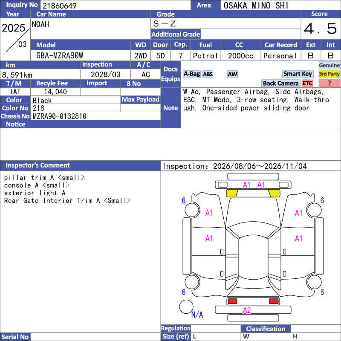
Task: Select the AW equipment badge
Action: coord(232,74)
